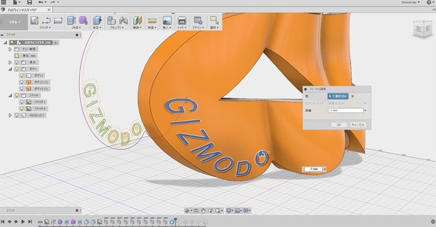Toggle ボディ1 visibility bulb

[x=22, y=75]
